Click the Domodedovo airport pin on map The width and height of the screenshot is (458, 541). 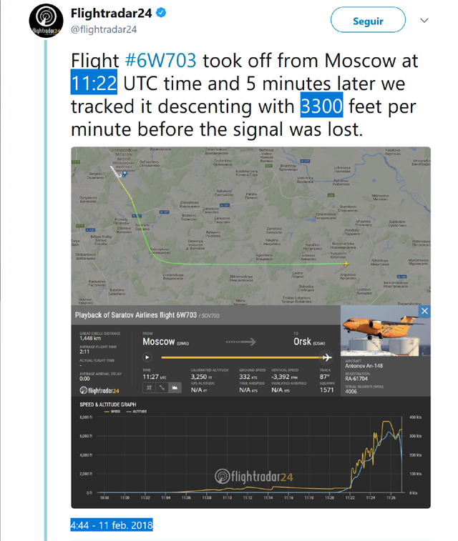pyautogui.click(x=124, y=174)
